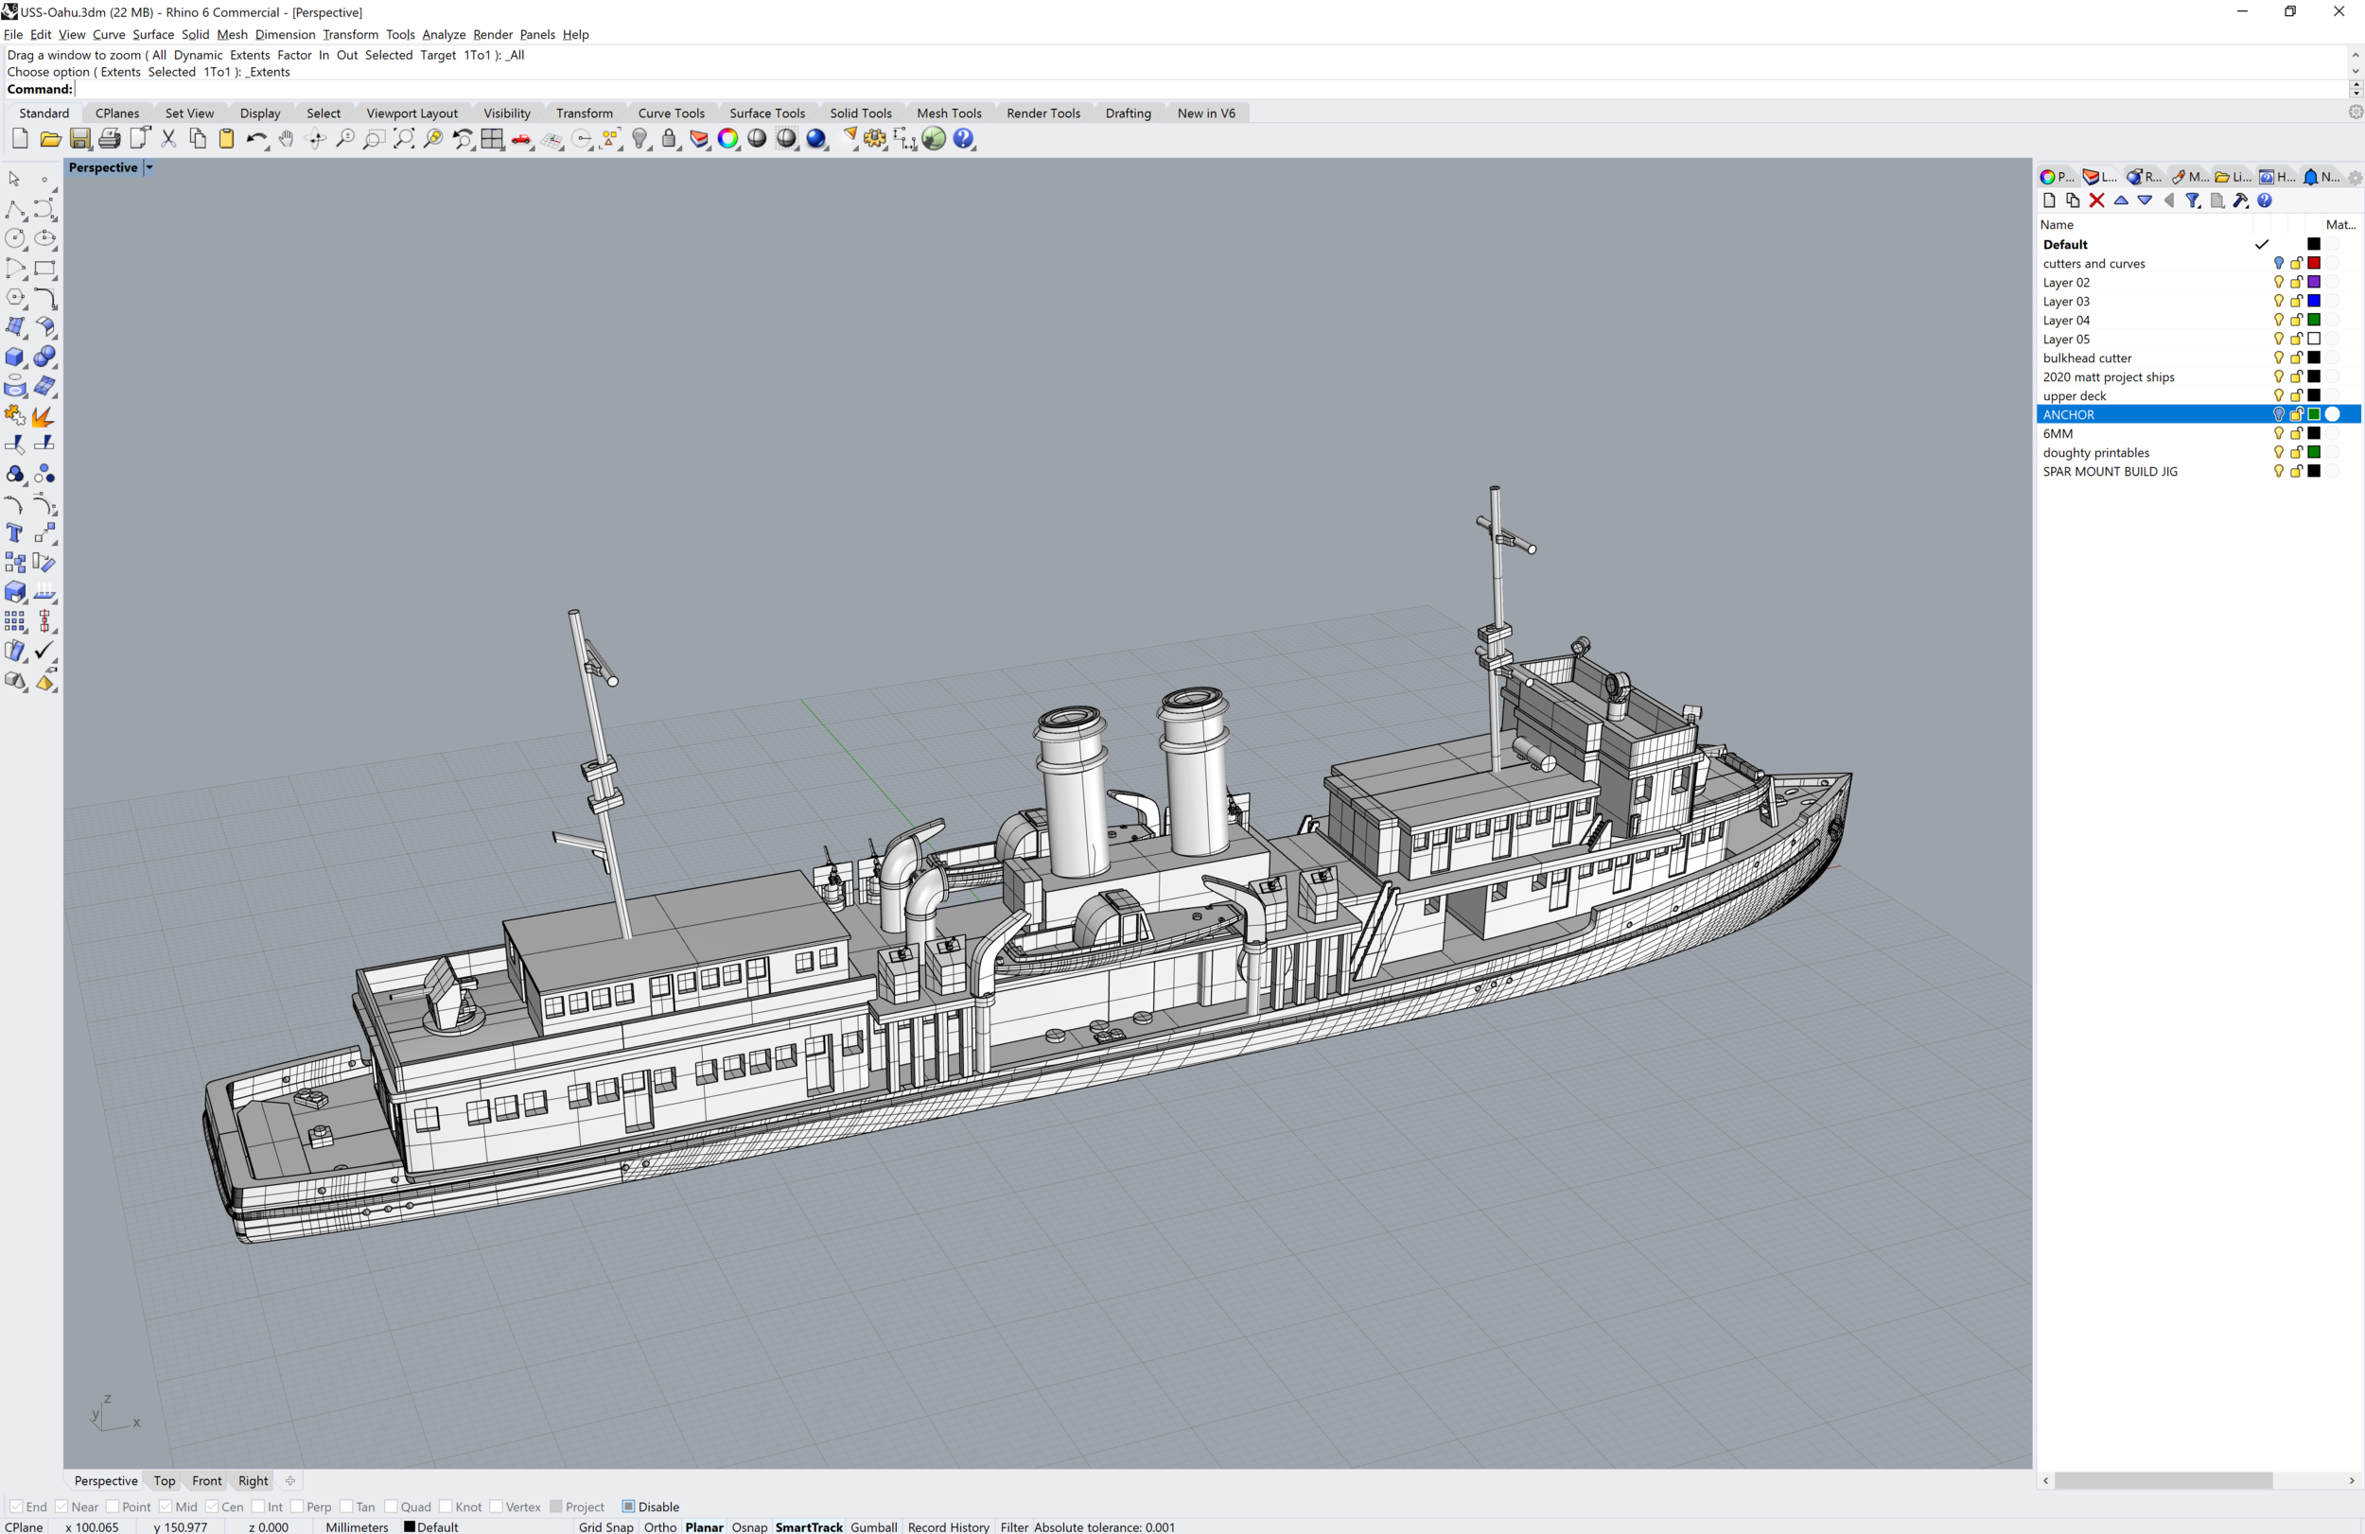
Task: Open the Surface menu
Action: point(153,34)
